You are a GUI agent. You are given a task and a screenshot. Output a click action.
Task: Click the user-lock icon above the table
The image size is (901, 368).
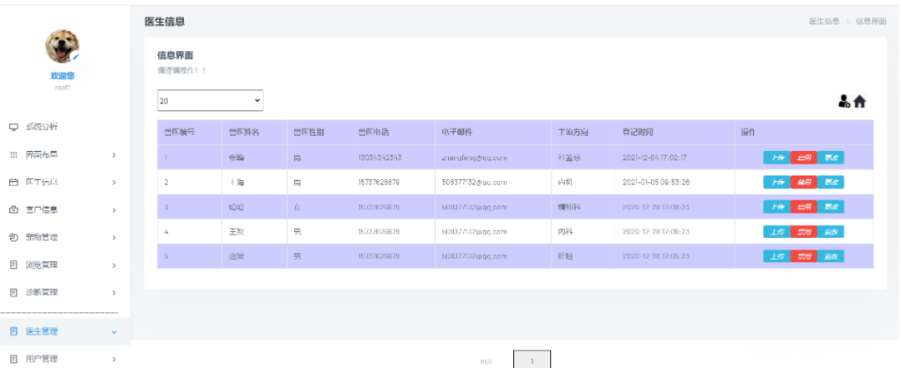[x=843, y=102]
